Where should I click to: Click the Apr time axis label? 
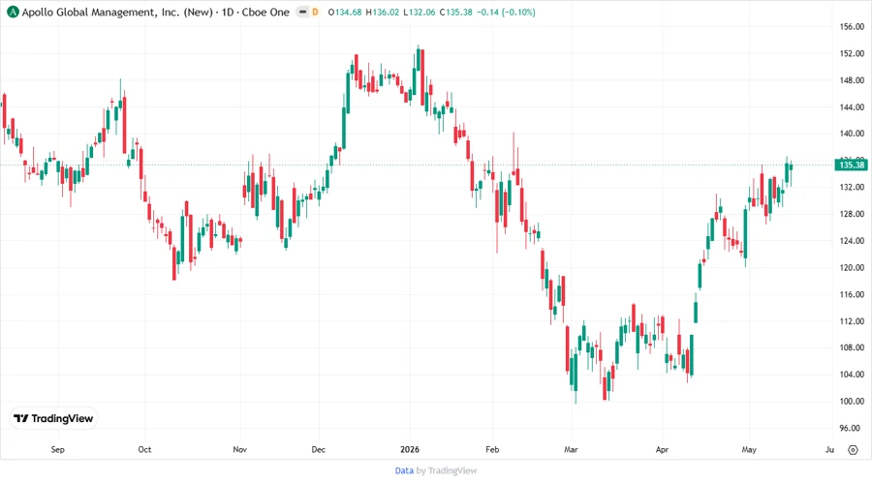click(662, 449)
